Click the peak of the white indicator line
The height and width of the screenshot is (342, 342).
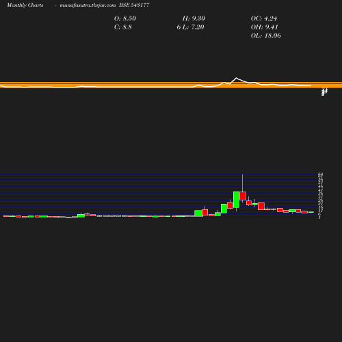point(236,78)
